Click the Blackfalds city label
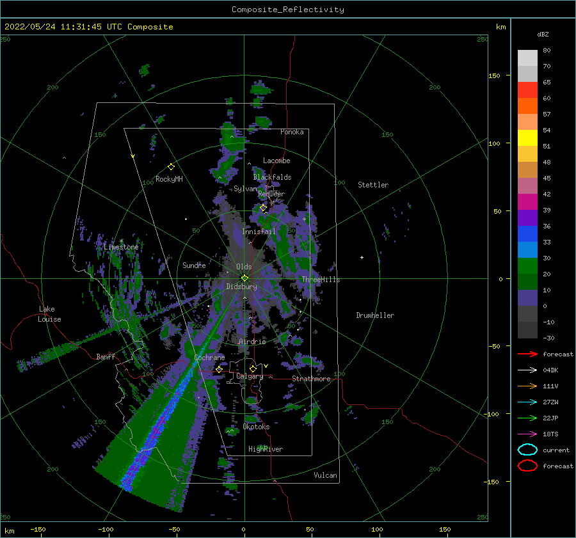Viewport: 576px width, 538px height. pyautogui.click(x=272, y=177)
